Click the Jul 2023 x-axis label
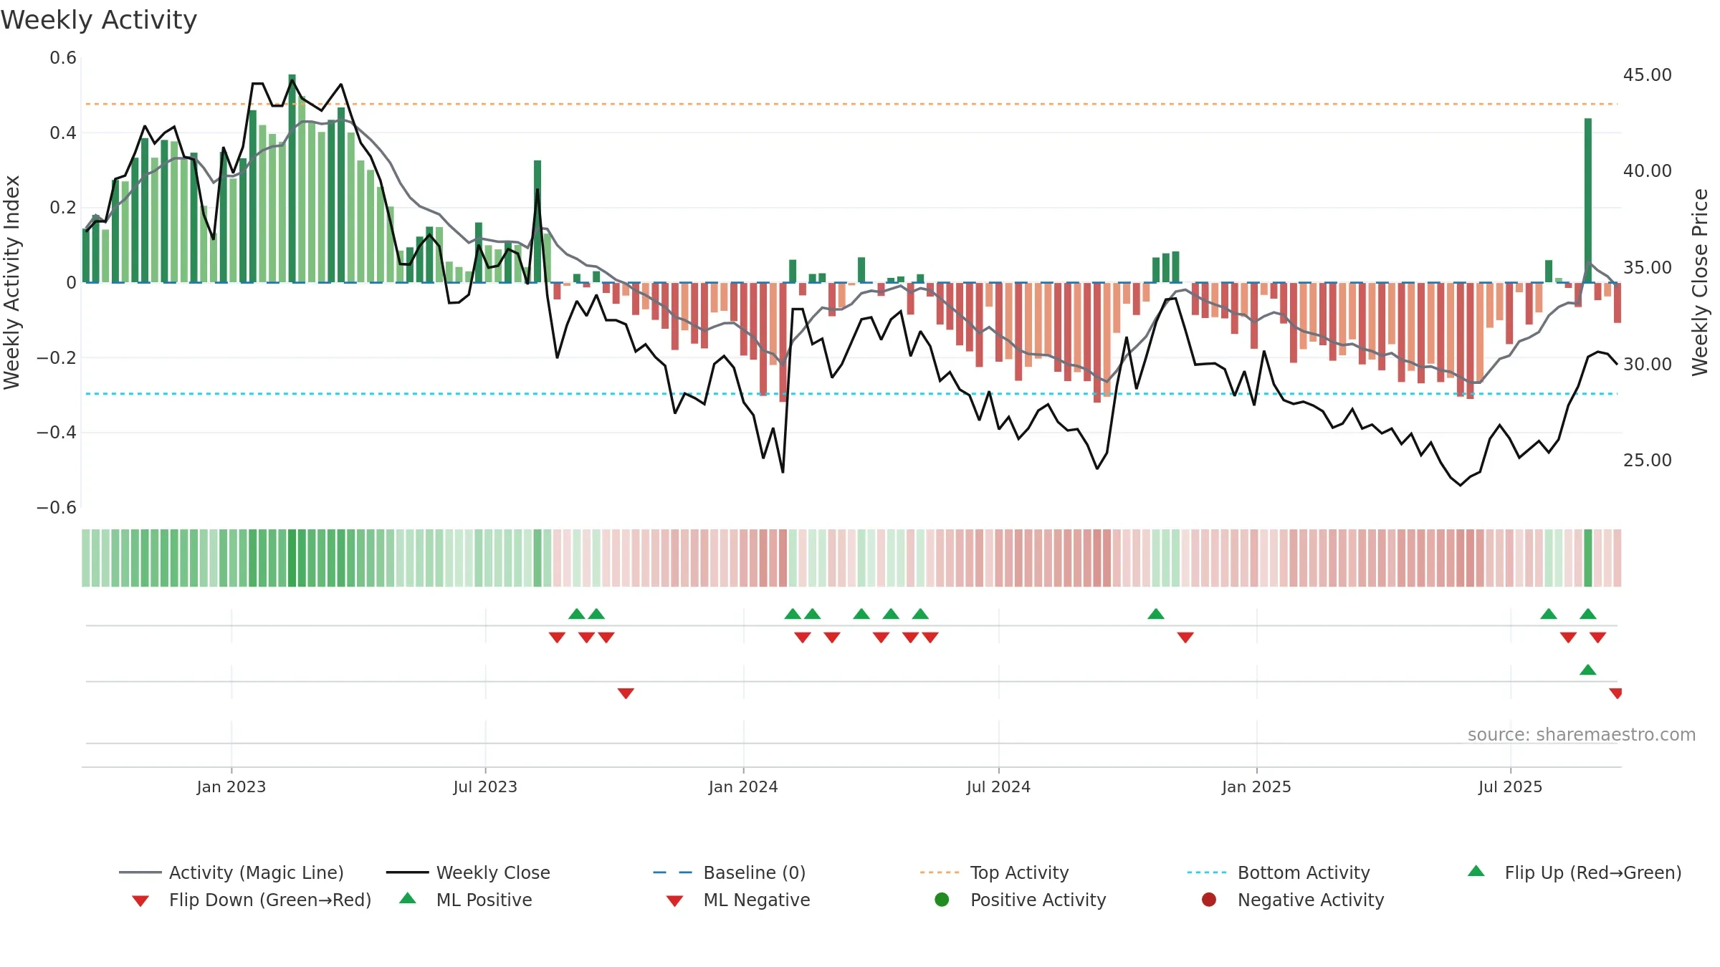This screenshot has height=967, width=1720. pos(485,786)
